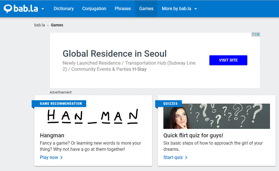Click the Global Residence in Seoul ad headline
This screenshot has width=279, height=171.
[115, 53]
